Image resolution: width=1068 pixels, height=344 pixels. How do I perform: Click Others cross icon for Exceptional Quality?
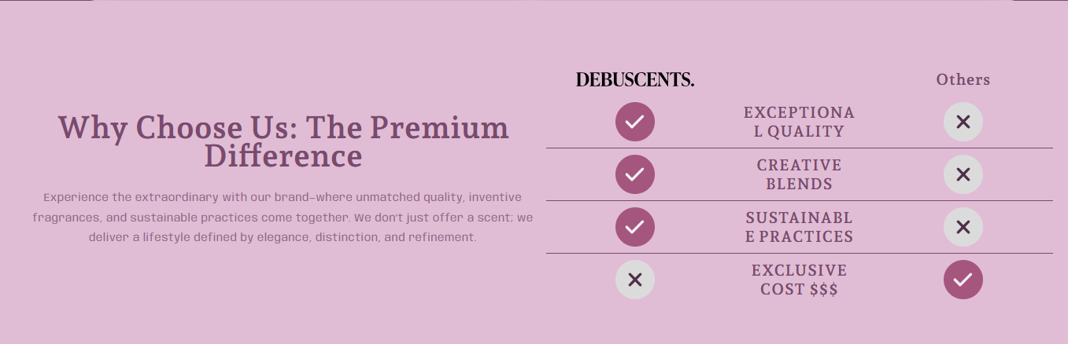(963, 122)
